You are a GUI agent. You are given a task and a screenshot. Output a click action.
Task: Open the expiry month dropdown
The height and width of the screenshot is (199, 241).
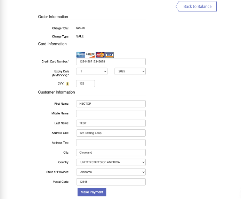click(92, 71)
